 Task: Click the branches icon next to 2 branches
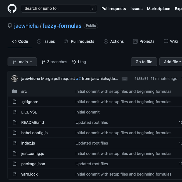pyautogui.click(x=43, y=62)
